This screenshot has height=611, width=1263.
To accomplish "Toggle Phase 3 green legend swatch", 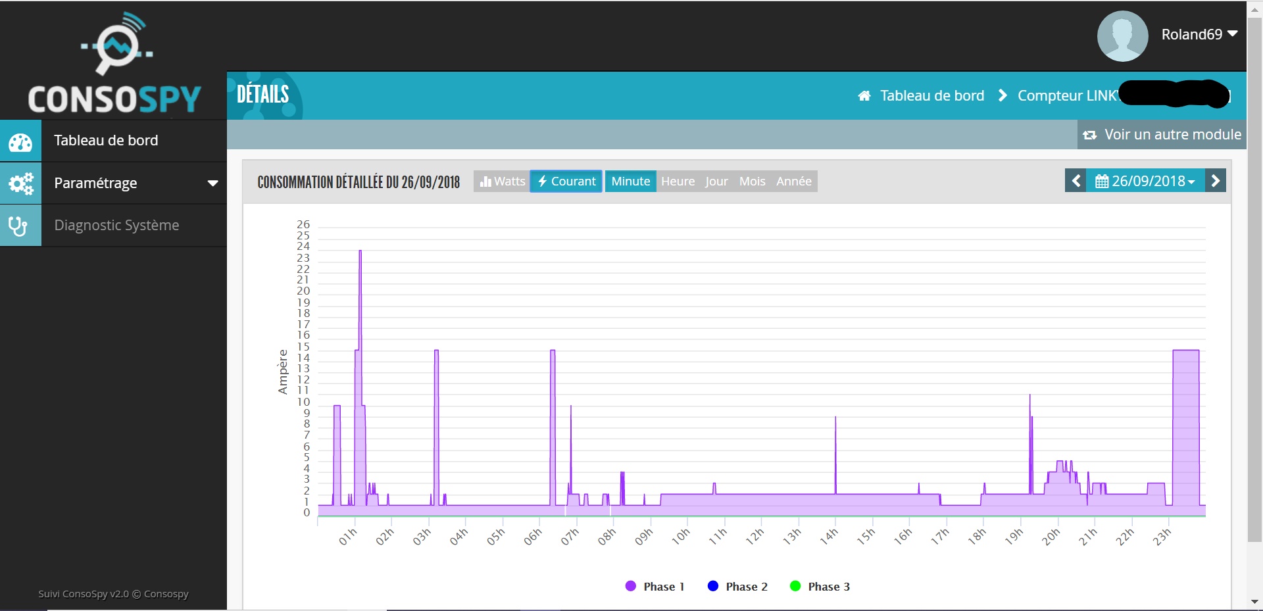I will click(x=795, y=586).
